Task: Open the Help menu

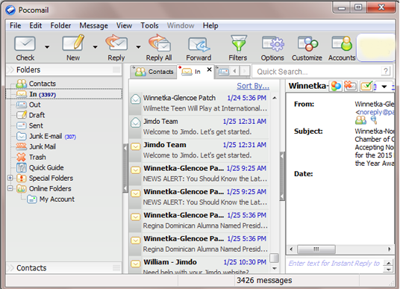Action: [210, 25]
